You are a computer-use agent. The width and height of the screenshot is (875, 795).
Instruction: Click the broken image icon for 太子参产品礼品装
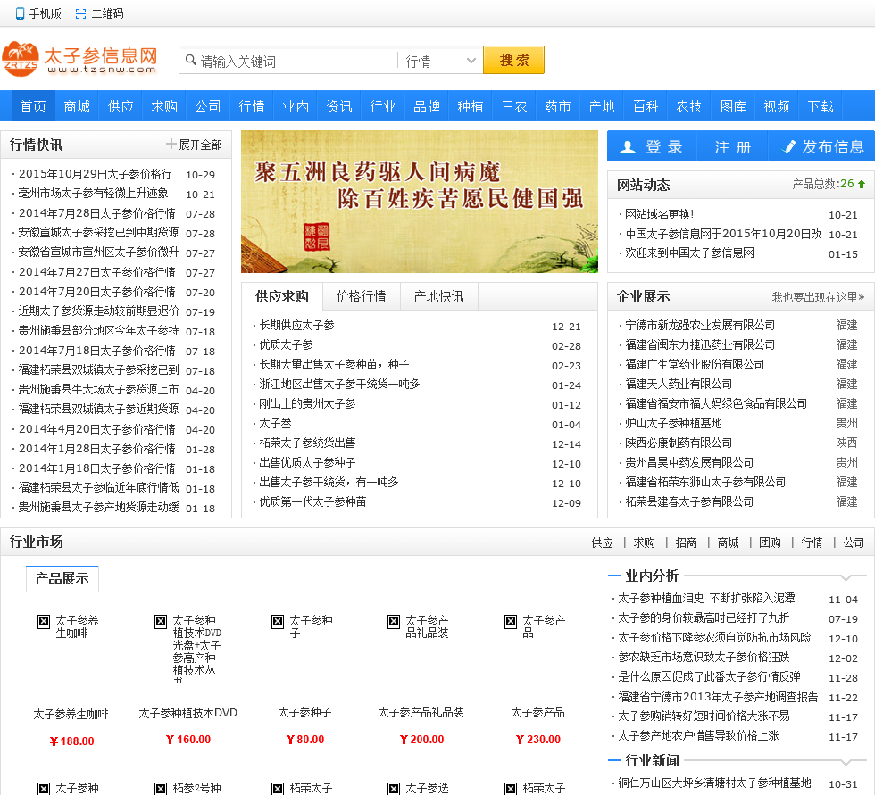point(394,622)
